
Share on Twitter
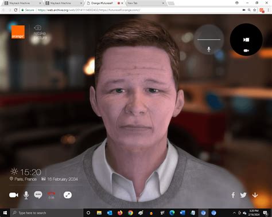243,195
